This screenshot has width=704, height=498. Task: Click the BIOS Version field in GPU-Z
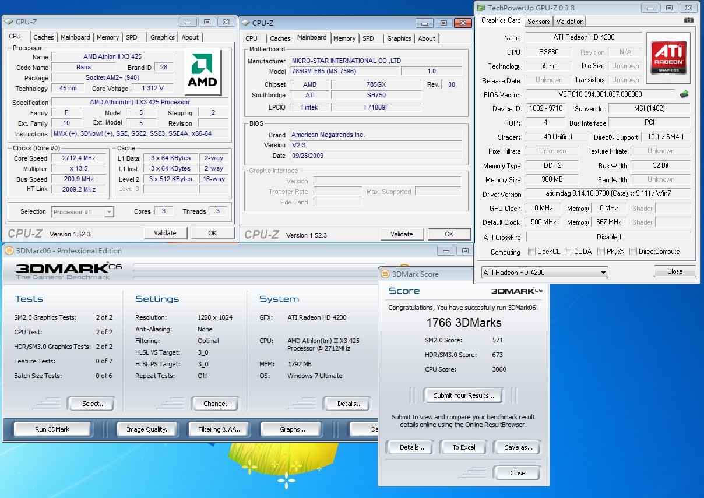(601, 94)
